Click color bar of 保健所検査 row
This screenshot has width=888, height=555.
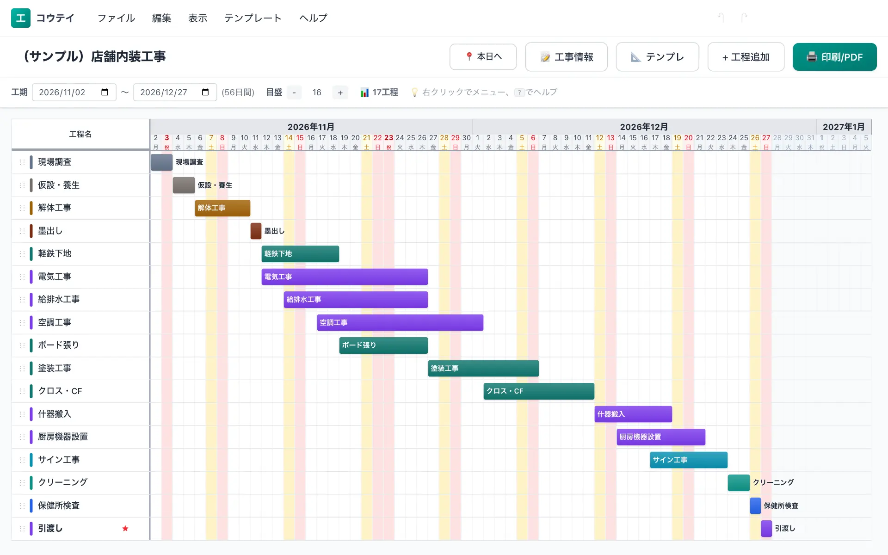[x=31, y=506]
